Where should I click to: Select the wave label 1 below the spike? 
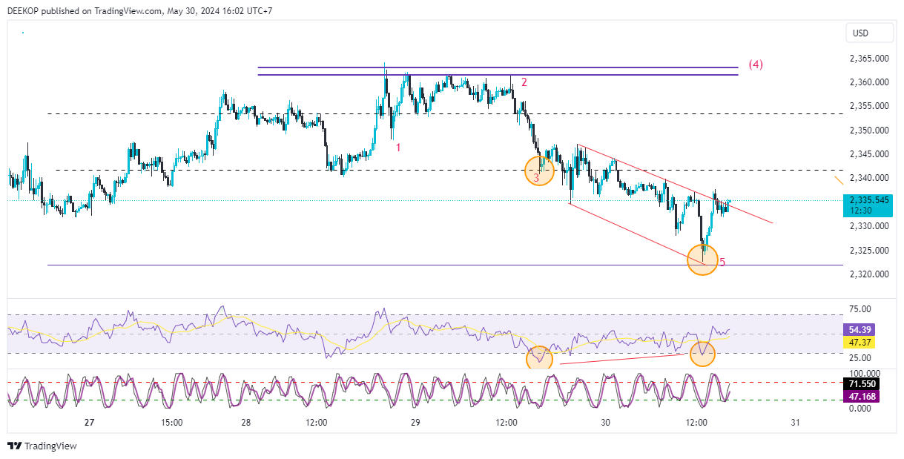pos(398,148)
